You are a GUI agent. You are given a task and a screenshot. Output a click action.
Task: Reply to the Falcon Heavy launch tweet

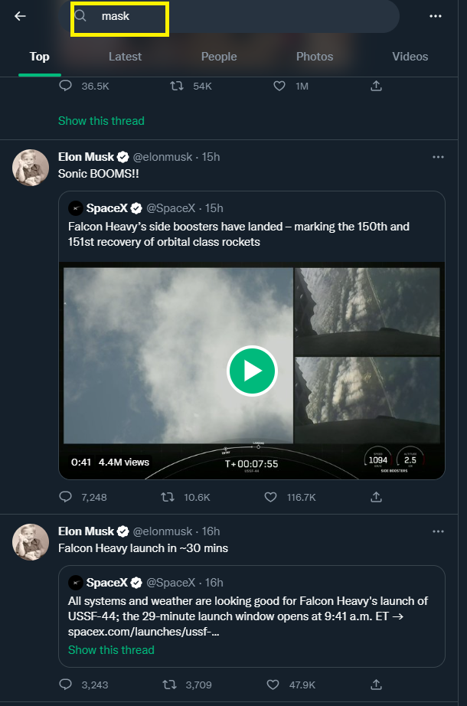(66, 685)
